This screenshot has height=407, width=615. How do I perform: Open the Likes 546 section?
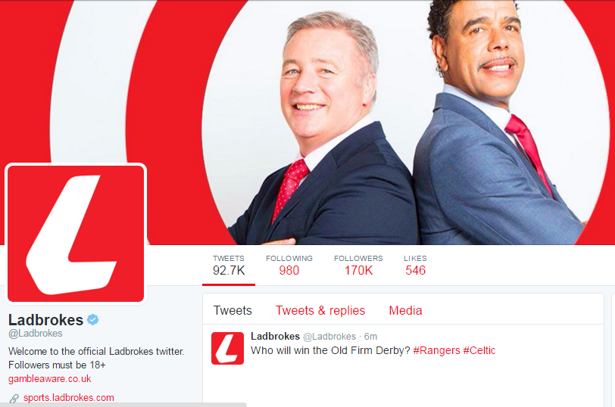click(415, 266)
